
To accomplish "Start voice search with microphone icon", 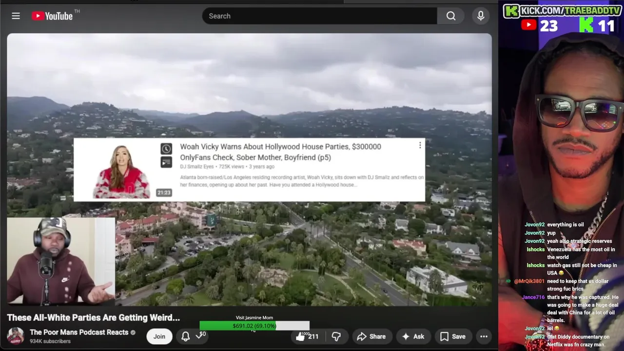I will tap(481, 16).
